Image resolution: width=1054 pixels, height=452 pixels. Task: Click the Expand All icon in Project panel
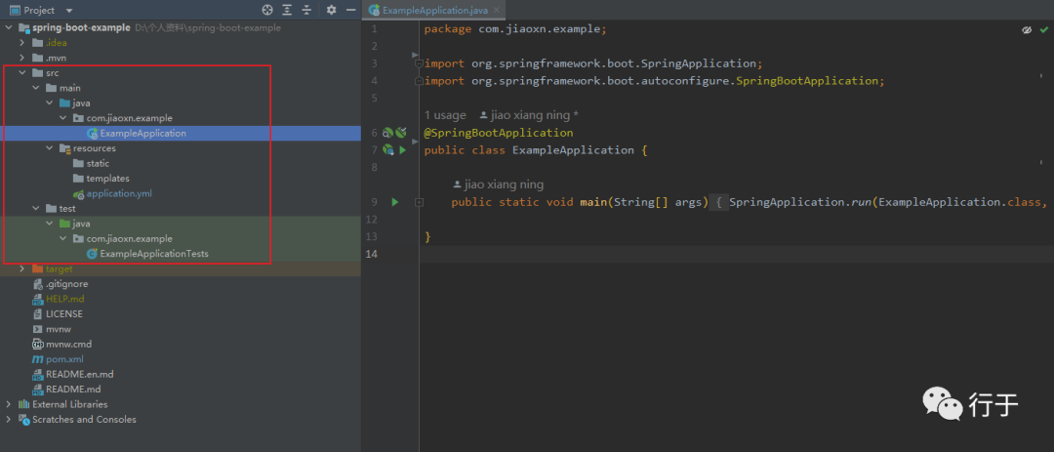287,10
